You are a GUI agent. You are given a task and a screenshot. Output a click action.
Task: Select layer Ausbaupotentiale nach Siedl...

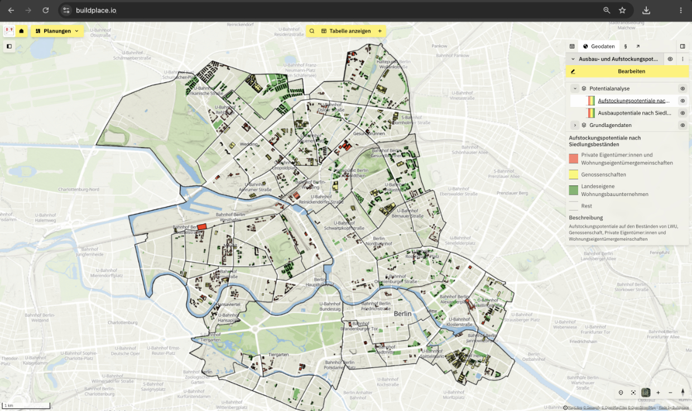(x=635, y=113)
